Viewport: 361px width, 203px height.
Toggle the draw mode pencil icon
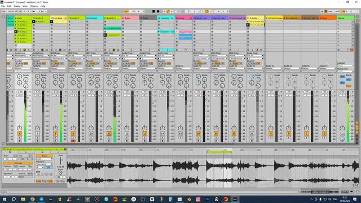[322, 11]
